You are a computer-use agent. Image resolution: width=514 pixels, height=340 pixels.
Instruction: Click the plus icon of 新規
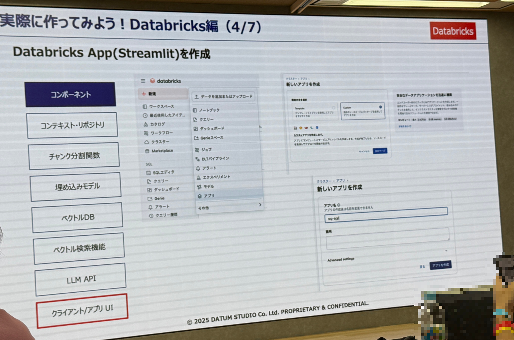[144, 94]
